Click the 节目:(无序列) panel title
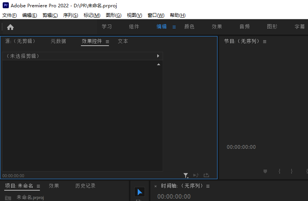Viewport: 308px width, 201px height. (242, 41)
